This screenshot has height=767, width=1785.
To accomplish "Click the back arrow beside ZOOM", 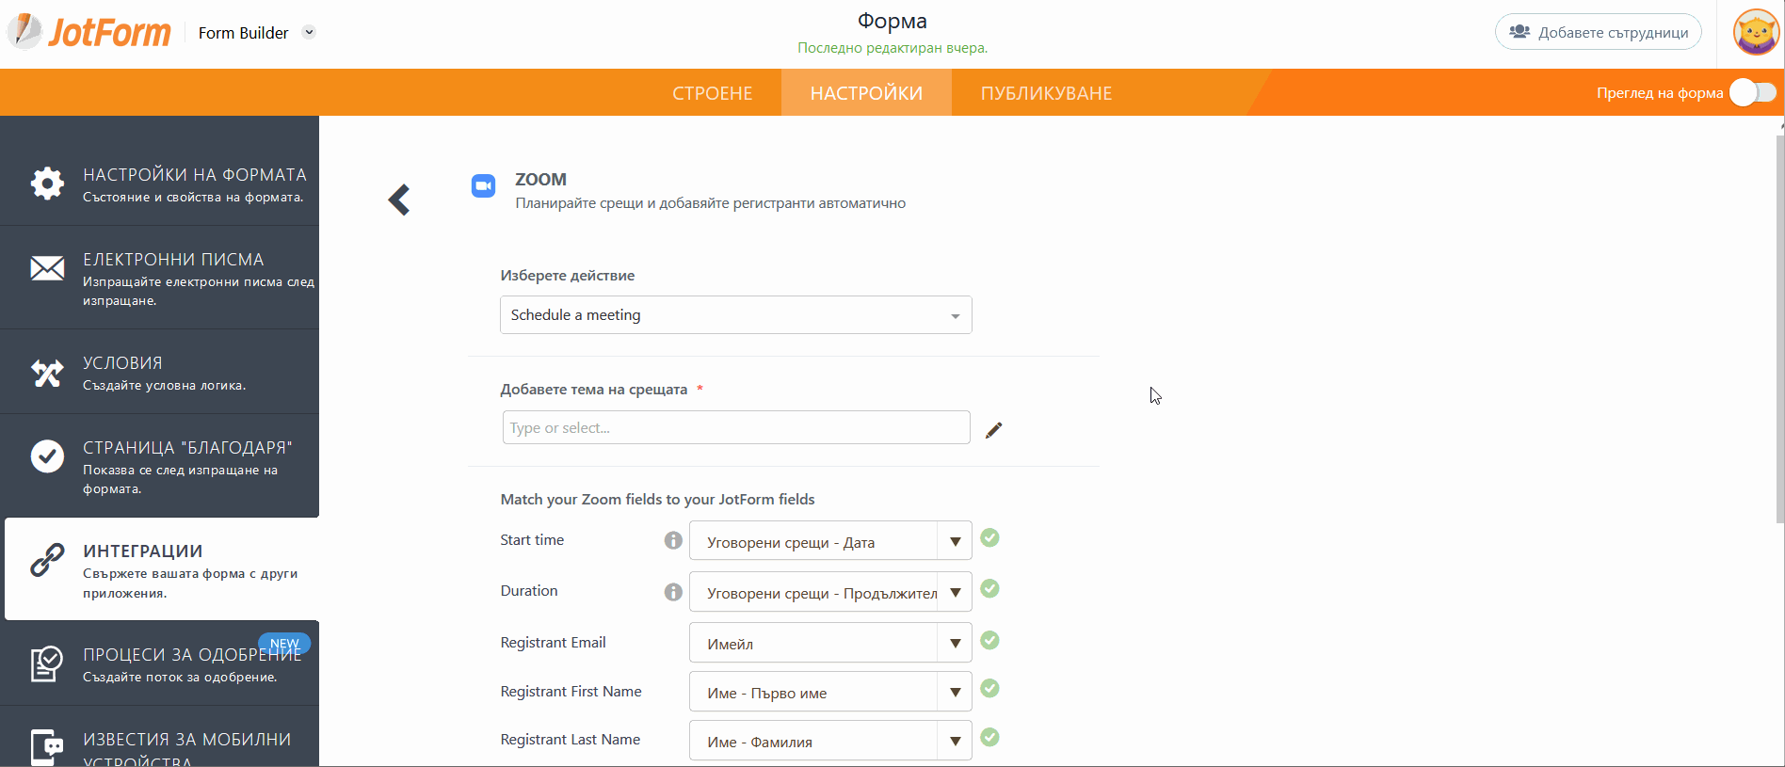I will coord(399,200).
